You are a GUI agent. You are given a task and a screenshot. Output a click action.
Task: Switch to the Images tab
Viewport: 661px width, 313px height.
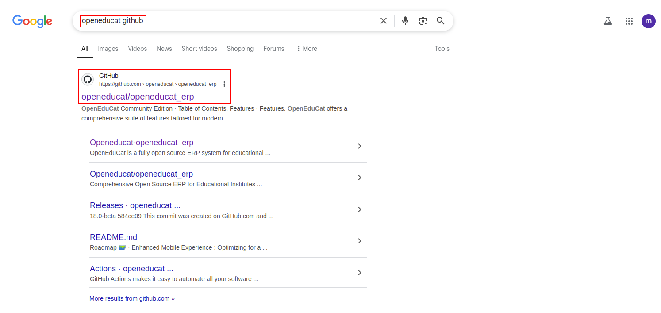point(108,49)
